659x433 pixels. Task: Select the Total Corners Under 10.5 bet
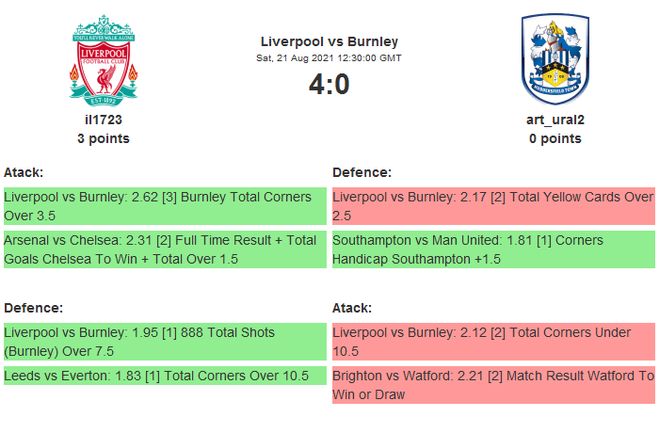493,342
